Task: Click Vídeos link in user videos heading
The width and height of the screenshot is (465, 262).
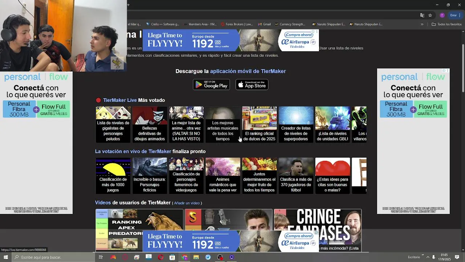Action: 103,203
